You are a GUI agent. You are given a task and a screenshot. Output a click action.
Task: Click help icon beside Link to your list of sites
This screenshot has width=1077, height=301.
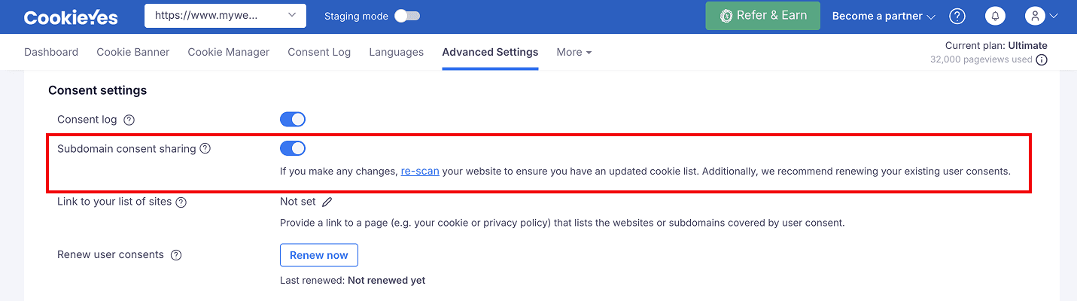181,202
